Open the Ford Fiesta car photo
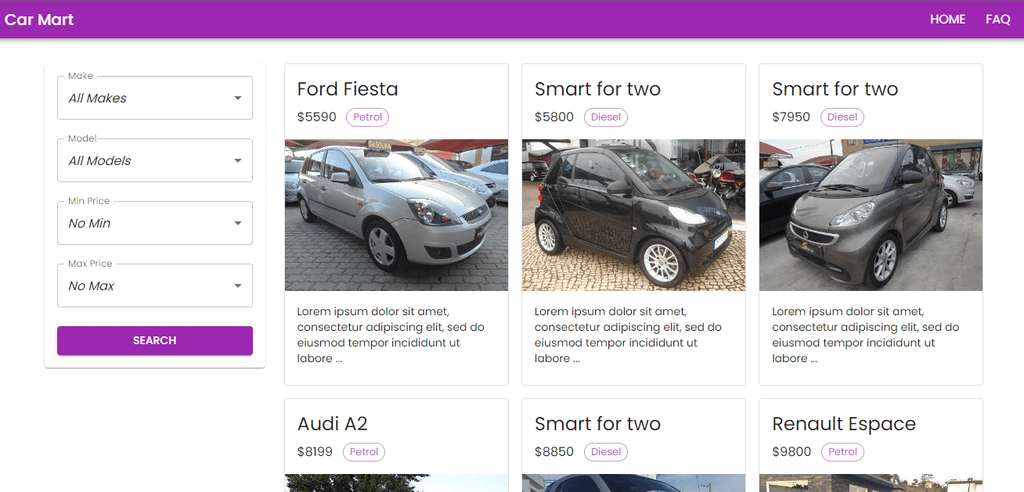 pyautogui.click(x=396, y=215)
